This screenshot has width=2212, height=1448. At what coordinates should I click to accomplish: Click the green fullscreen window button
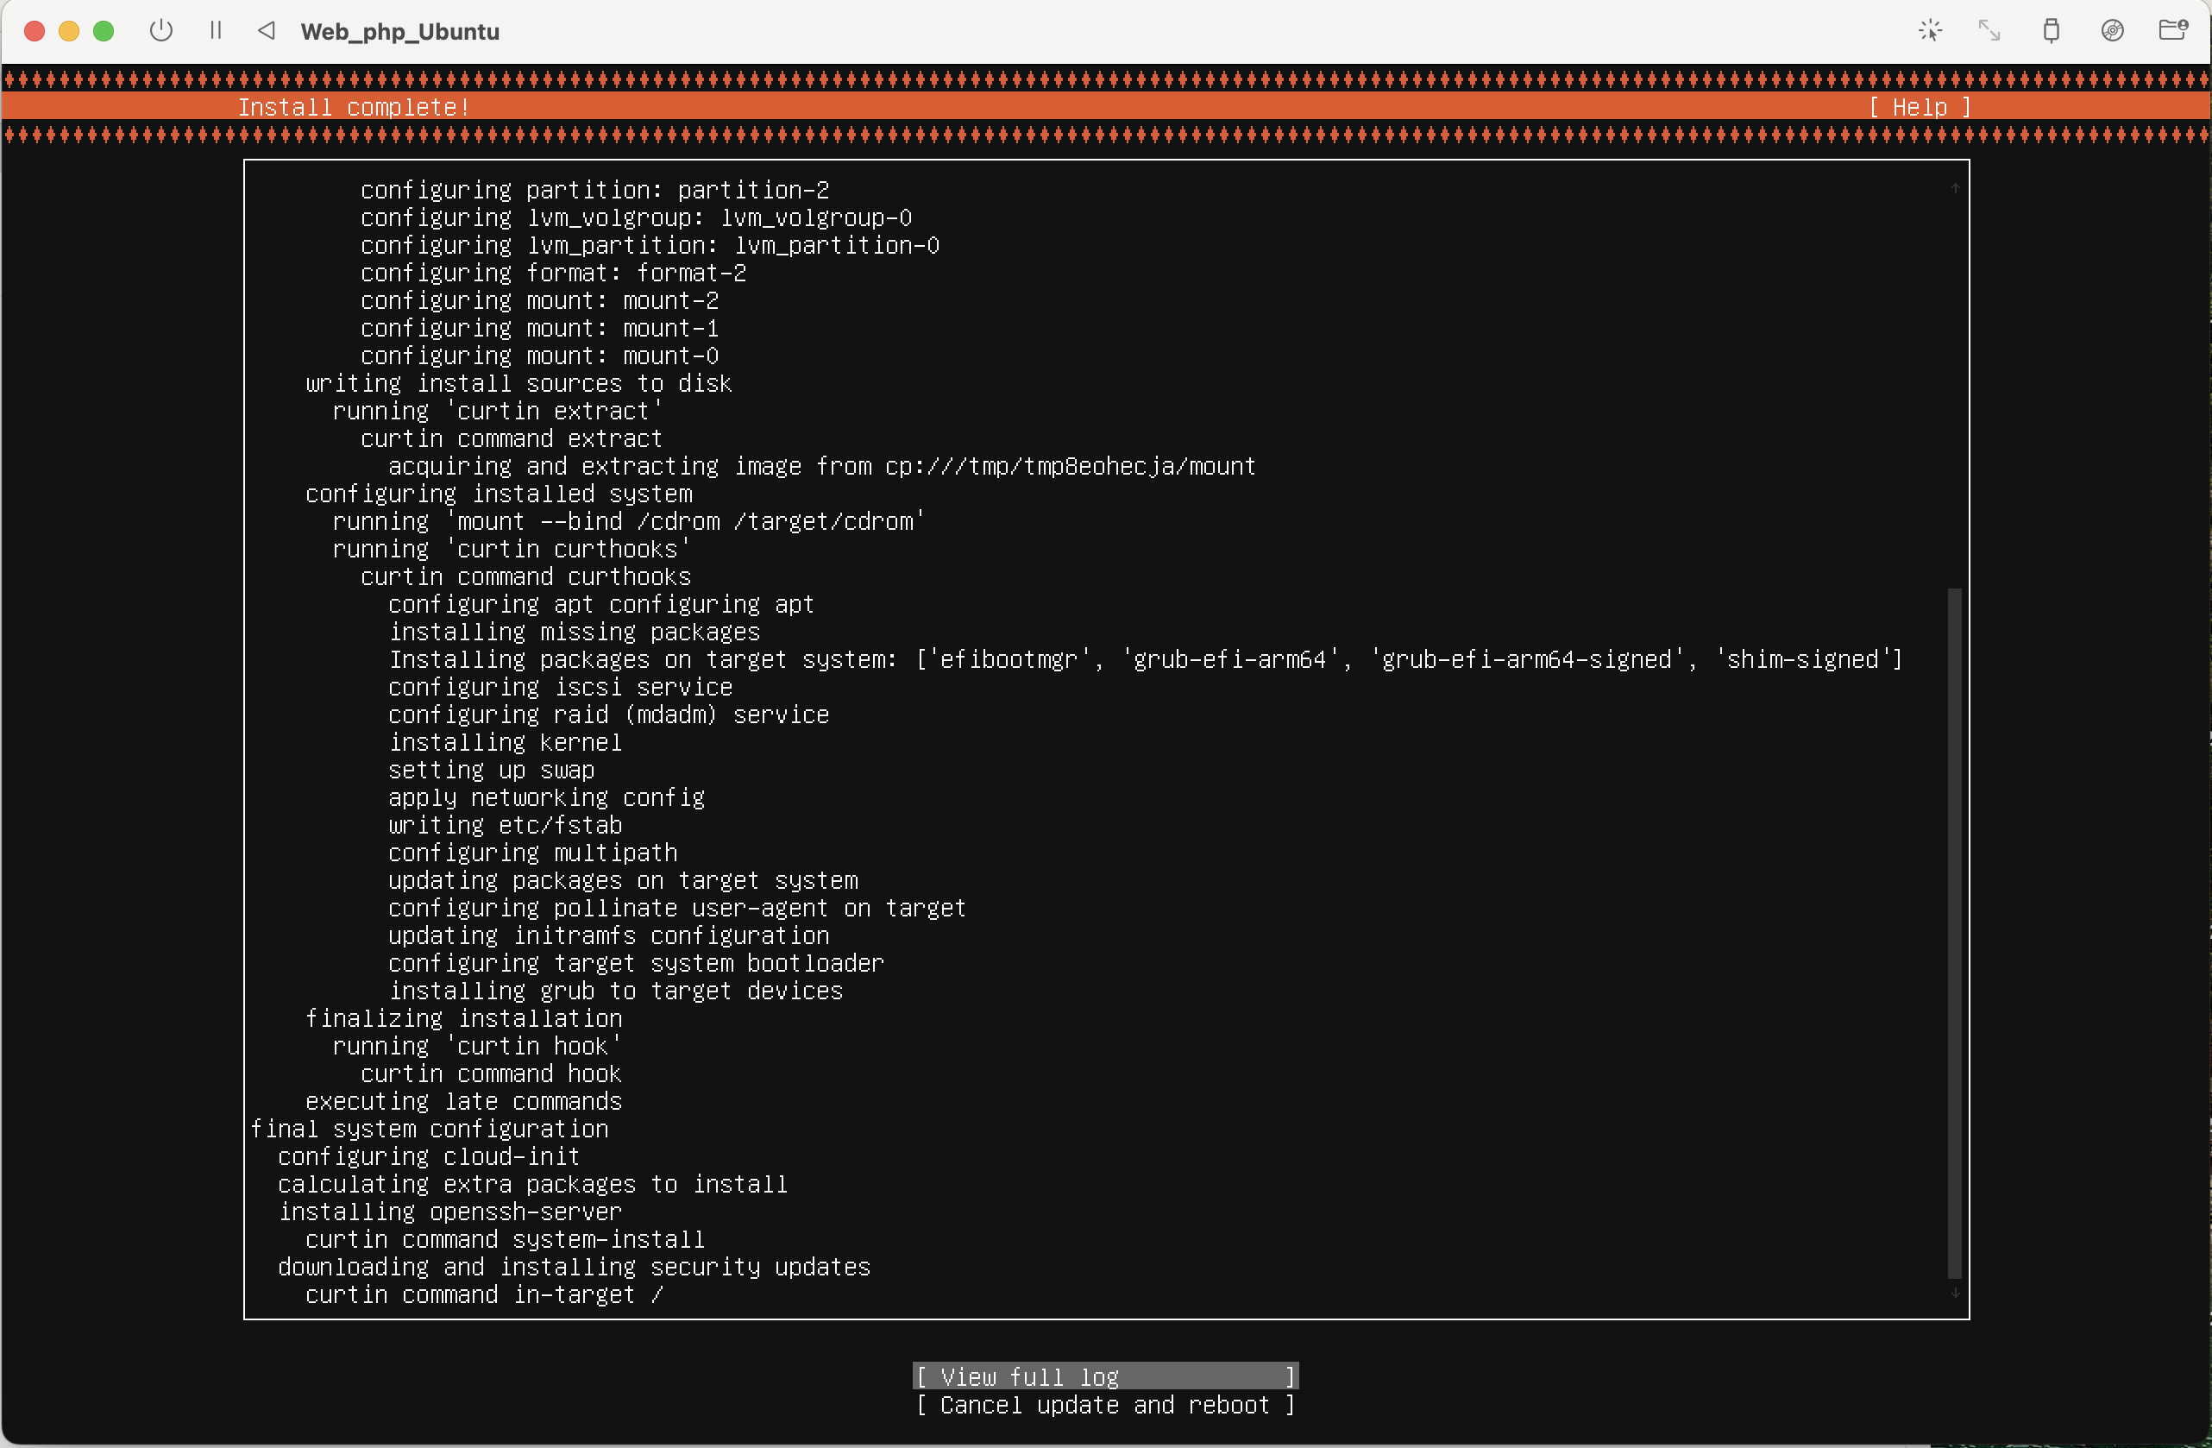point(104,31)
